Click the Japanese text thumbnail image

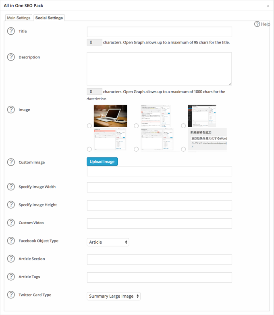coord(208,139)
